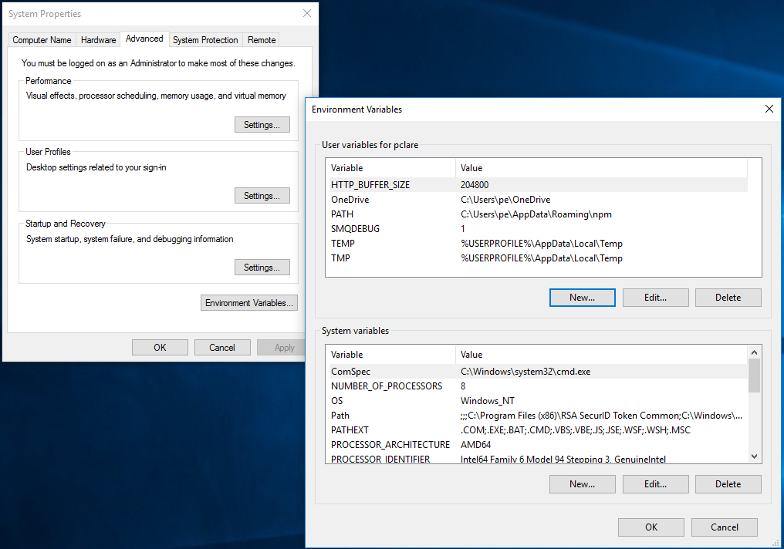784x549 pixels.
Task: Open the Hardware tab
Action: 99,40
